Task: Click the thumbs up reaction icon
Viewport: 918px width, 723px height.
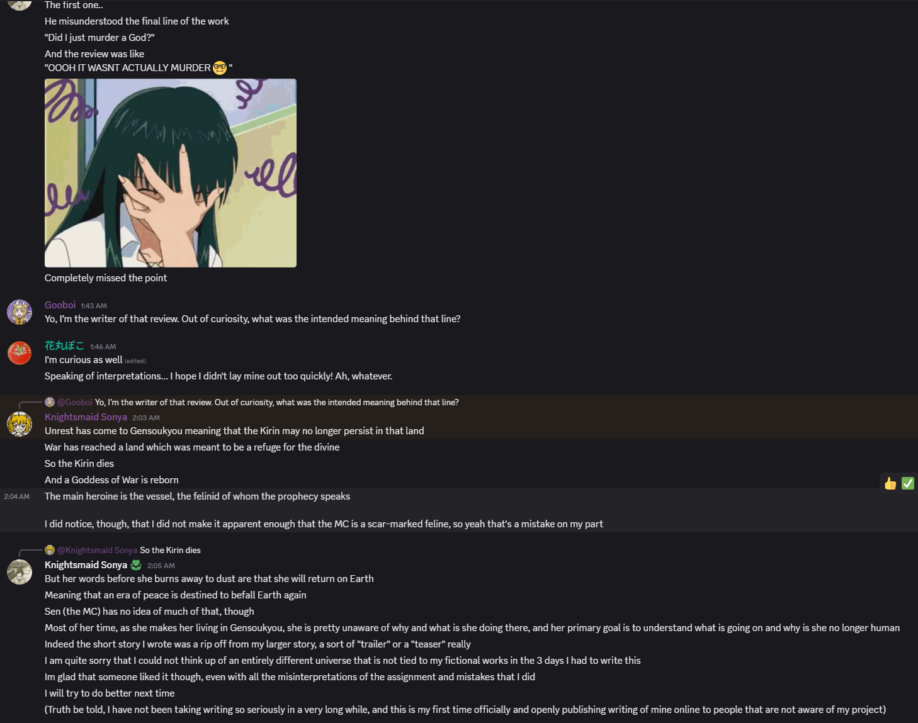Action: tap(890, 483)
